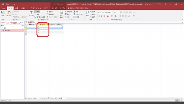Click the 置換 replace icon

[93, 12]
